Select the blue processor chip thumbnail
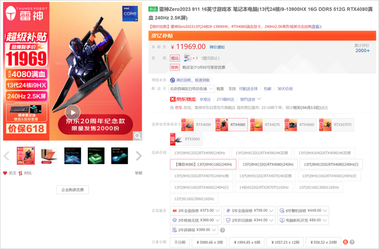Image resolution: width=379 pixels, height=249 pixels. (x=73, y=156)
